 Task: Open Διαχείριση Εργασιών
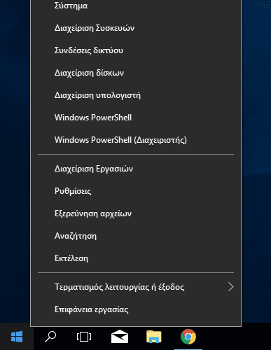tap(136, 169)
